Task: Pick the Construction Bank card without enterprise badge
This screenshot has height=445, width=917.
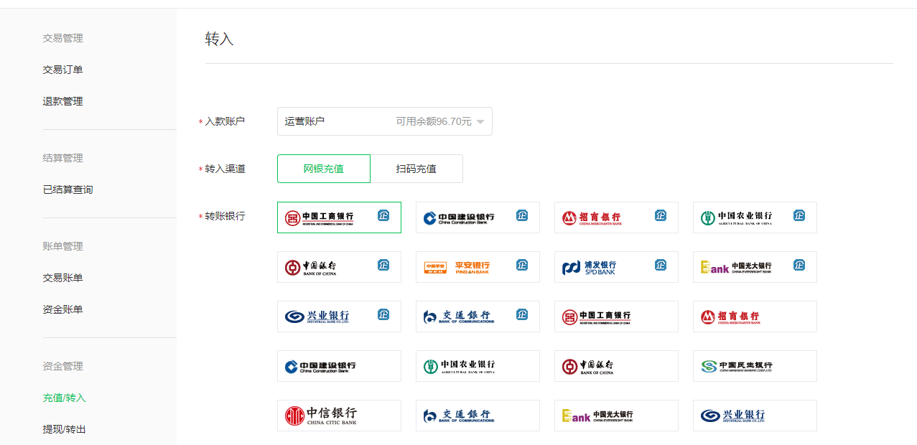Action: (x=339, y=366)
